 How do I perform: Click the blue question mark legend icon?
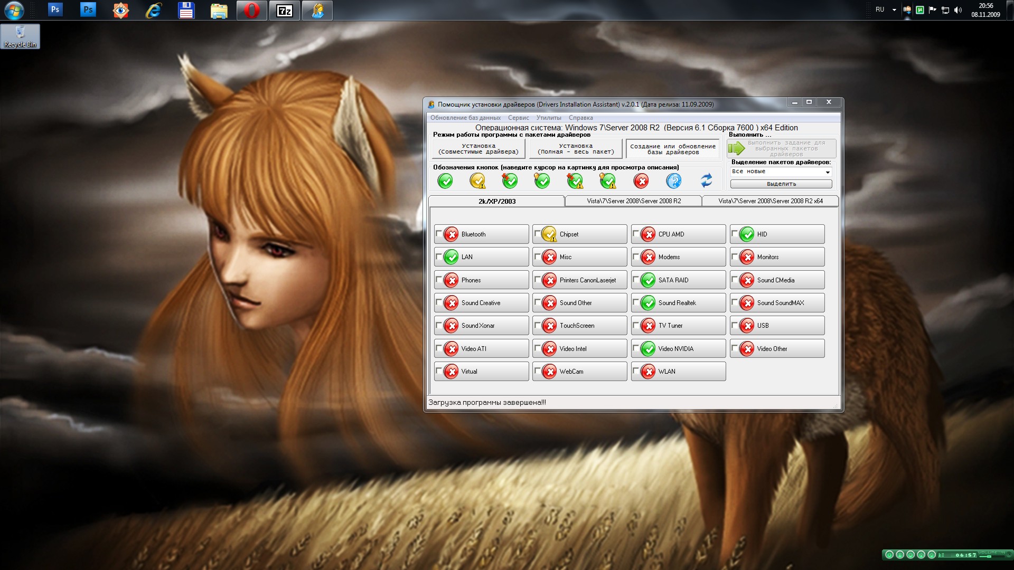point(673,181)
